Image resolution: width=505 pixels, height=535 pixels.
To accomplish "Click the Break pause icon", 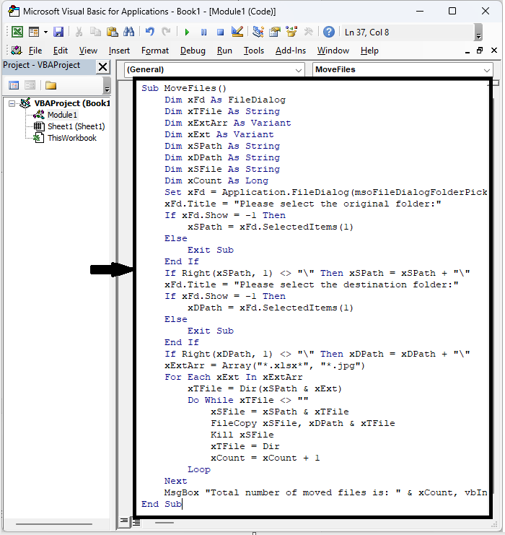I will [204, 32].
